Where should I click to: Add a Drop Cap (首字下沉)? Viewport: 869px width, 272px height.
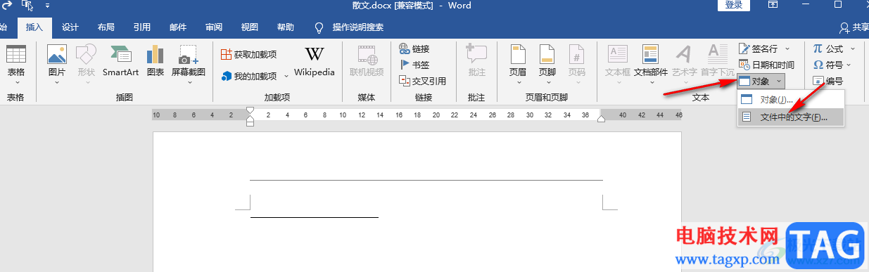click(717, 63)
